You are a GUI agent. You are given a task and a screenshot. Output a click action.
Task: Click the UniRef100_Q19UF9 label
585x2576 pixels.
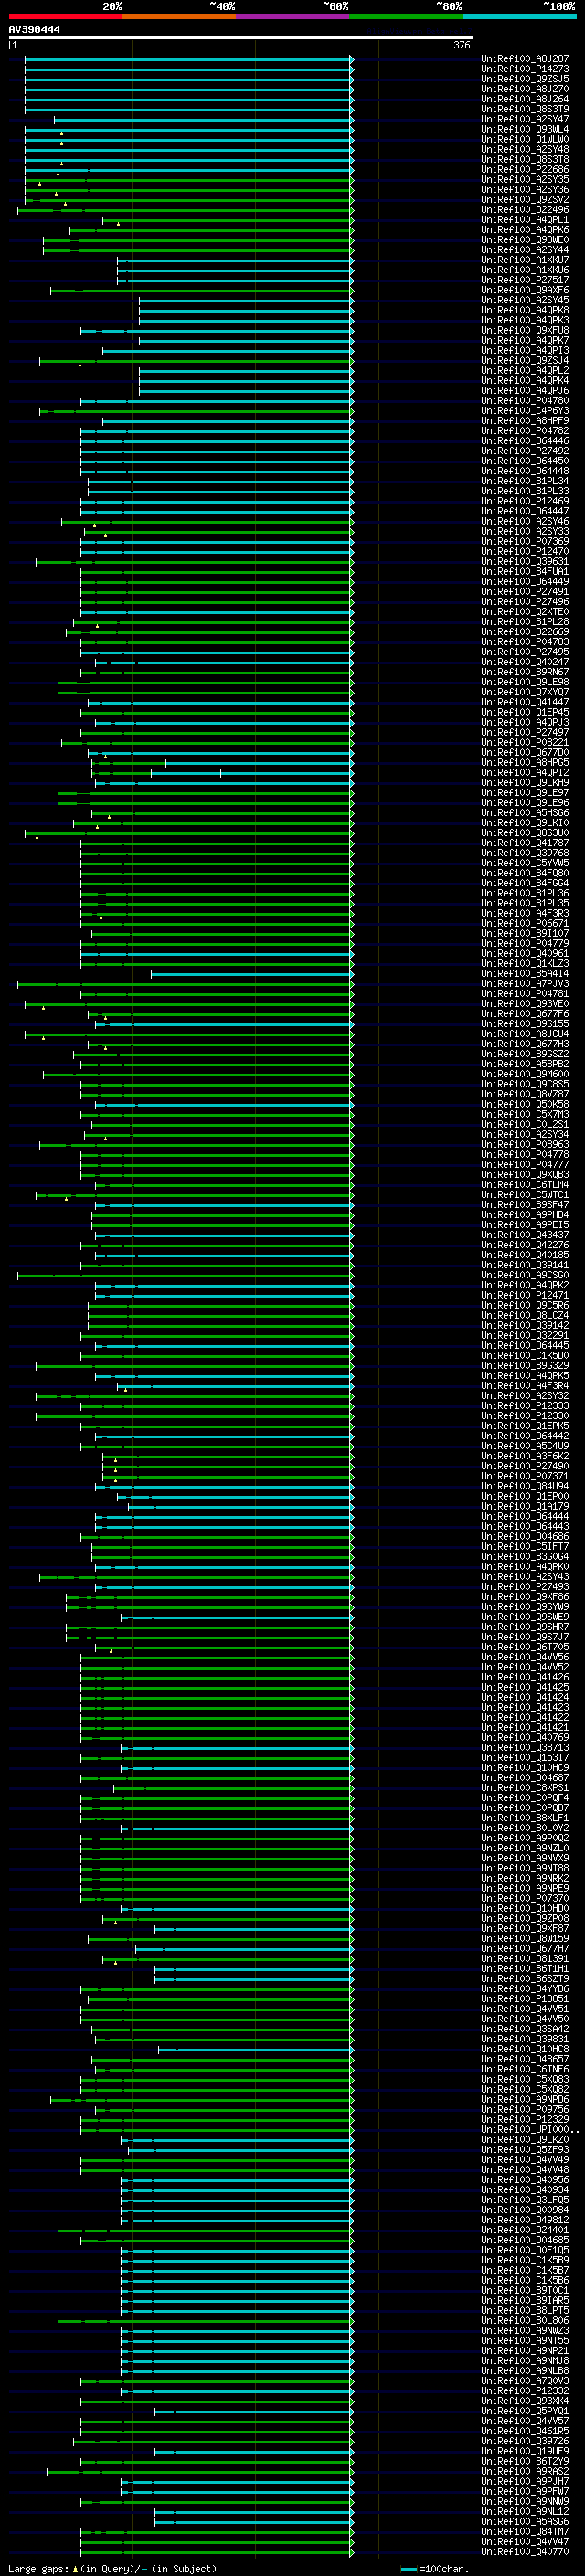[525, 2451]
